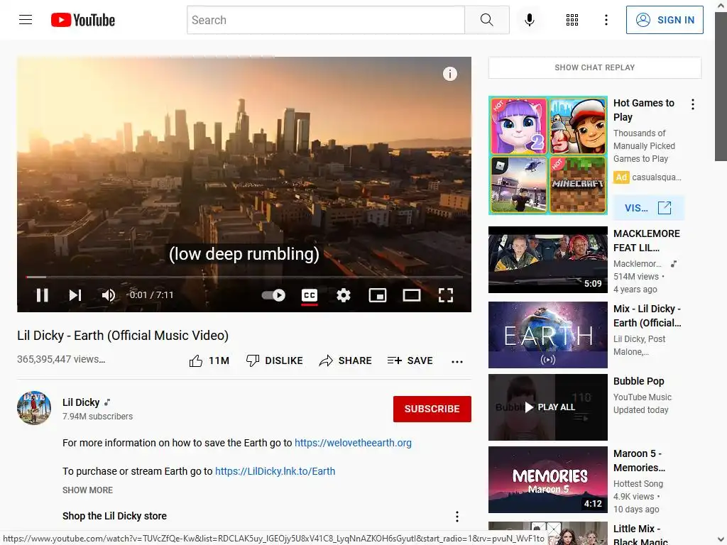The image size is (727, 545).
Task: Open Hot Games ad options menu
Action: point(693,104)
